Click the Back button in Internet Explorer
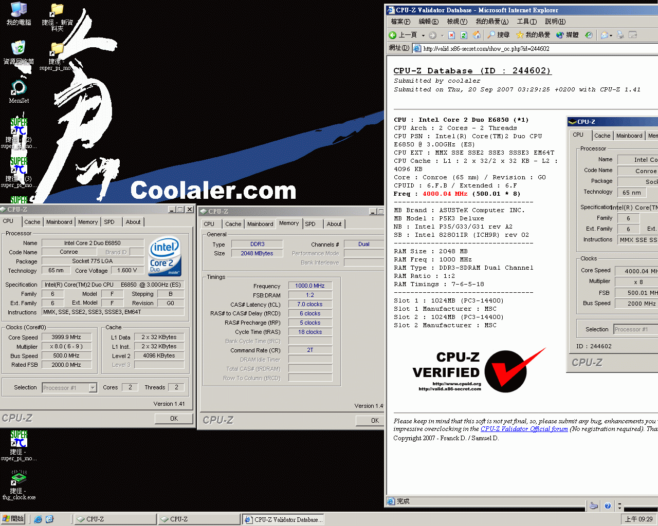Viewport: 658px width, 526px height. click(x=404, y=35)
